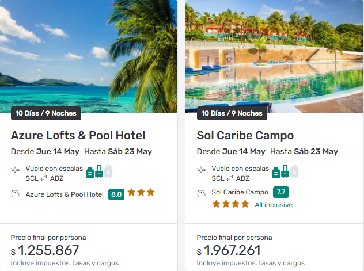The height and width of the screenshot is (271, 364).
Task: Click the 10 Días / 9 Noches badge on Sol Caribe
Action: (232, 113)
